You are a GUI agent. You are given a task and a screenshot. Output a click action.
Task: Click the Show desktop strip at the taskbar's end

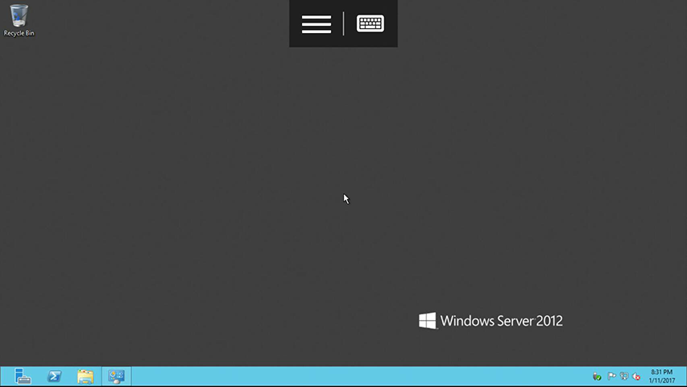[x=685, y=377]
